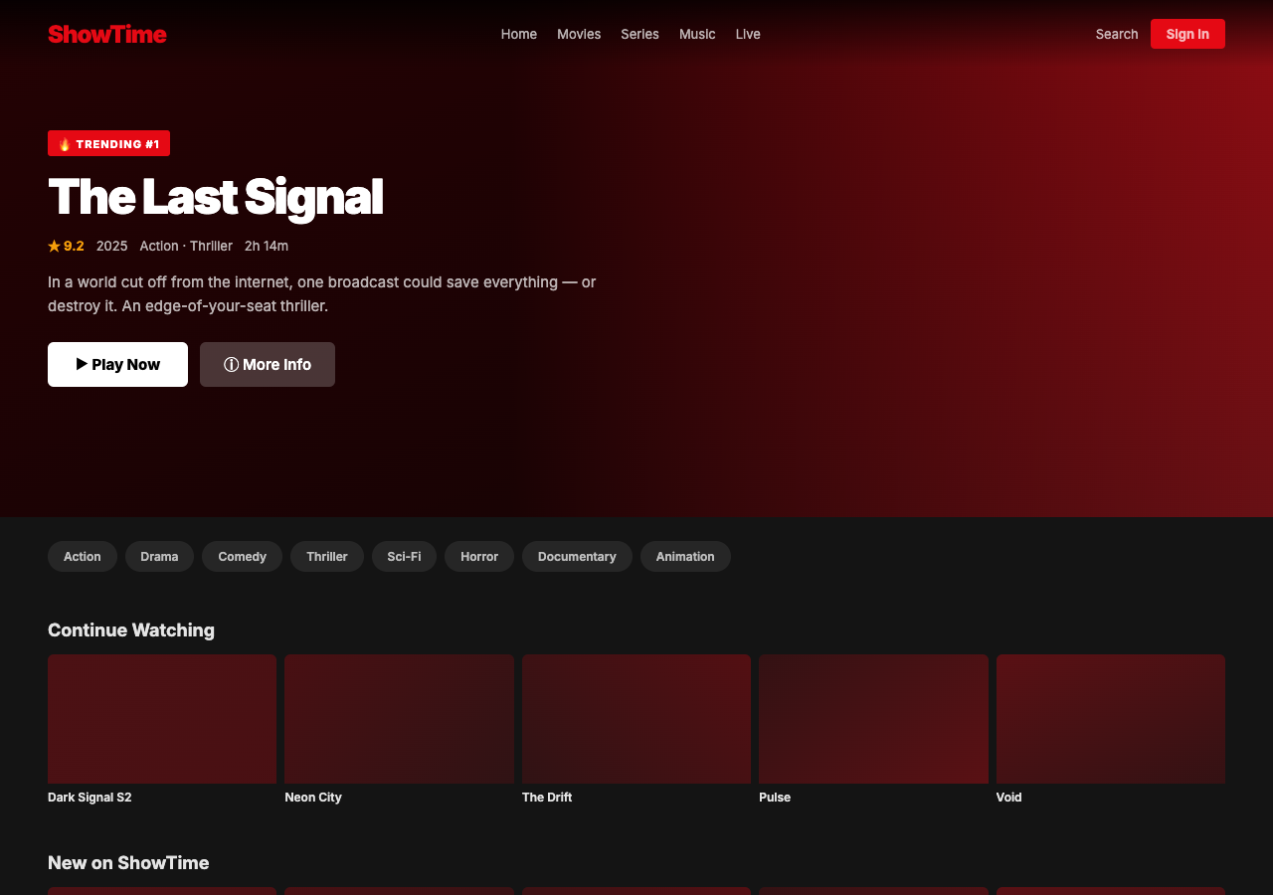Resume watching Dark Signal S2
This screenshot has height=895, width=1273.
pos(161,718)
